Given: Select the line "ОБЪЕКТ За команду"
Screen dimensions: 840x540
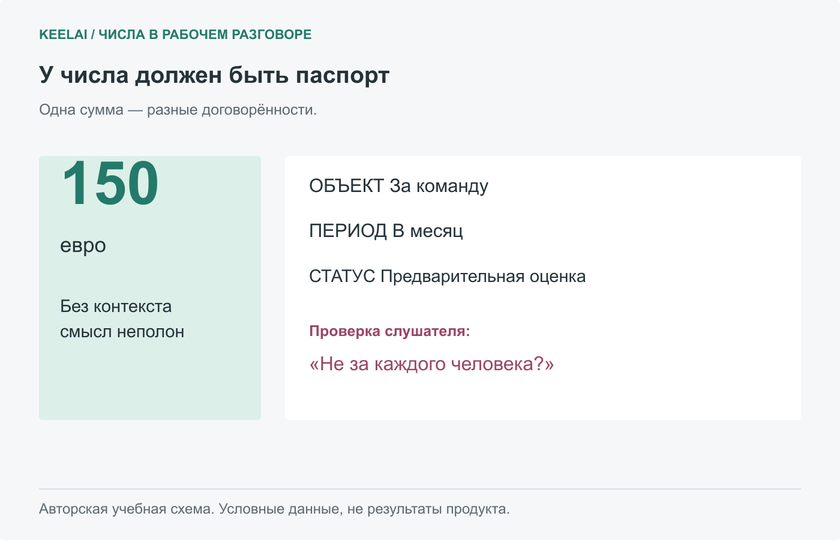Looking at the screenshot, I should [398, 186].
